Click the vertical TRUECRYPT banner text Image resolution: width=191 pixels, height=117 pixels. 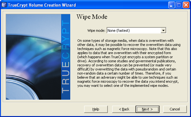click(x=66, y=57)
